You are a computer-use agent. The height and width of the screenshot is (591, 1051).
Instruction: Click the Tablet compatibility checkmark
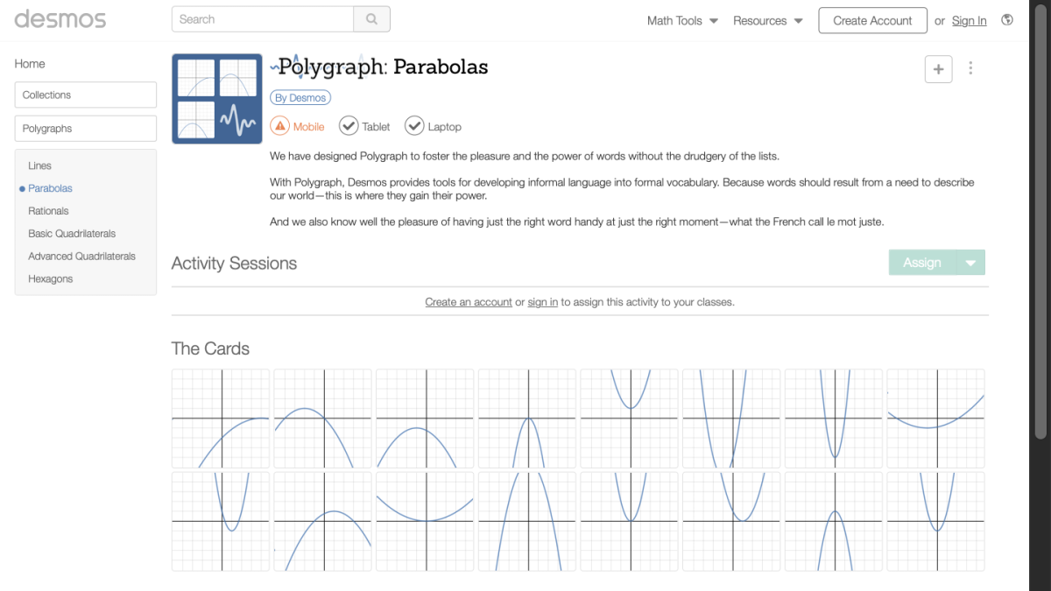click(349, 125)
